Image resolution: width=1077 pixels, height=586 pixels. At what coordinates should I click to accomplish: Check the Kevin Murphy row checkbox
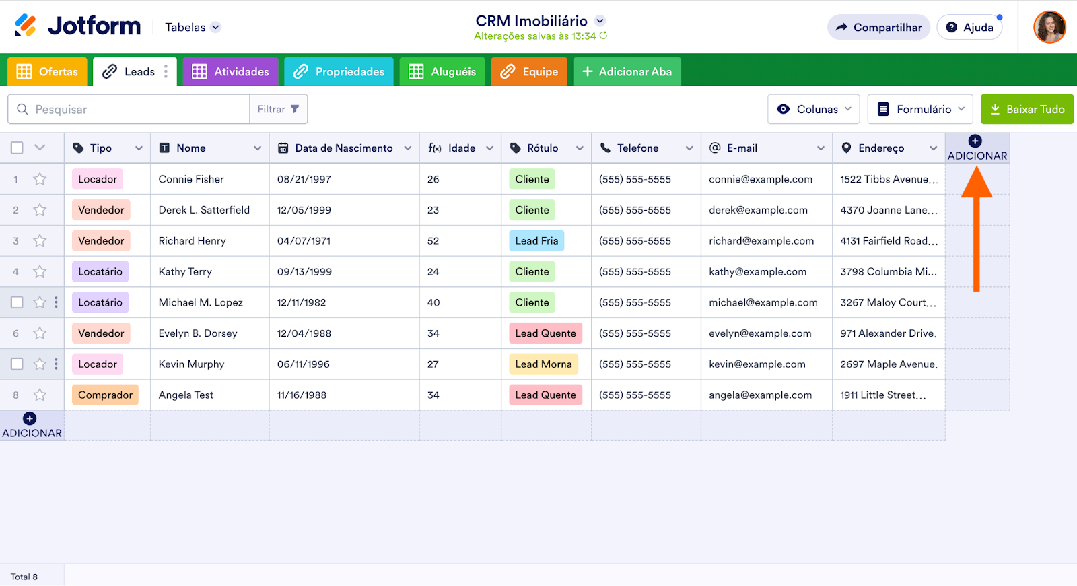[x=18, y=364]
